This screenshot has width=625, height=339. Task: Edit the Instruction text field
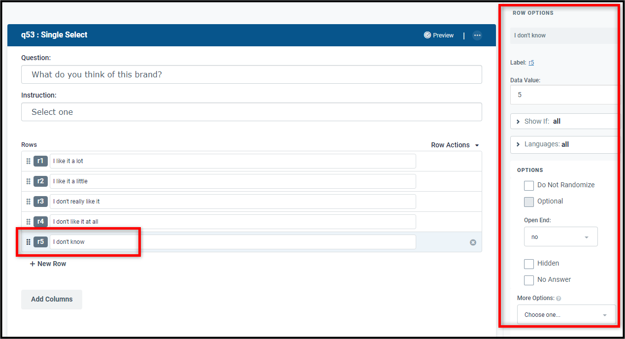click(x=251, y=112)
